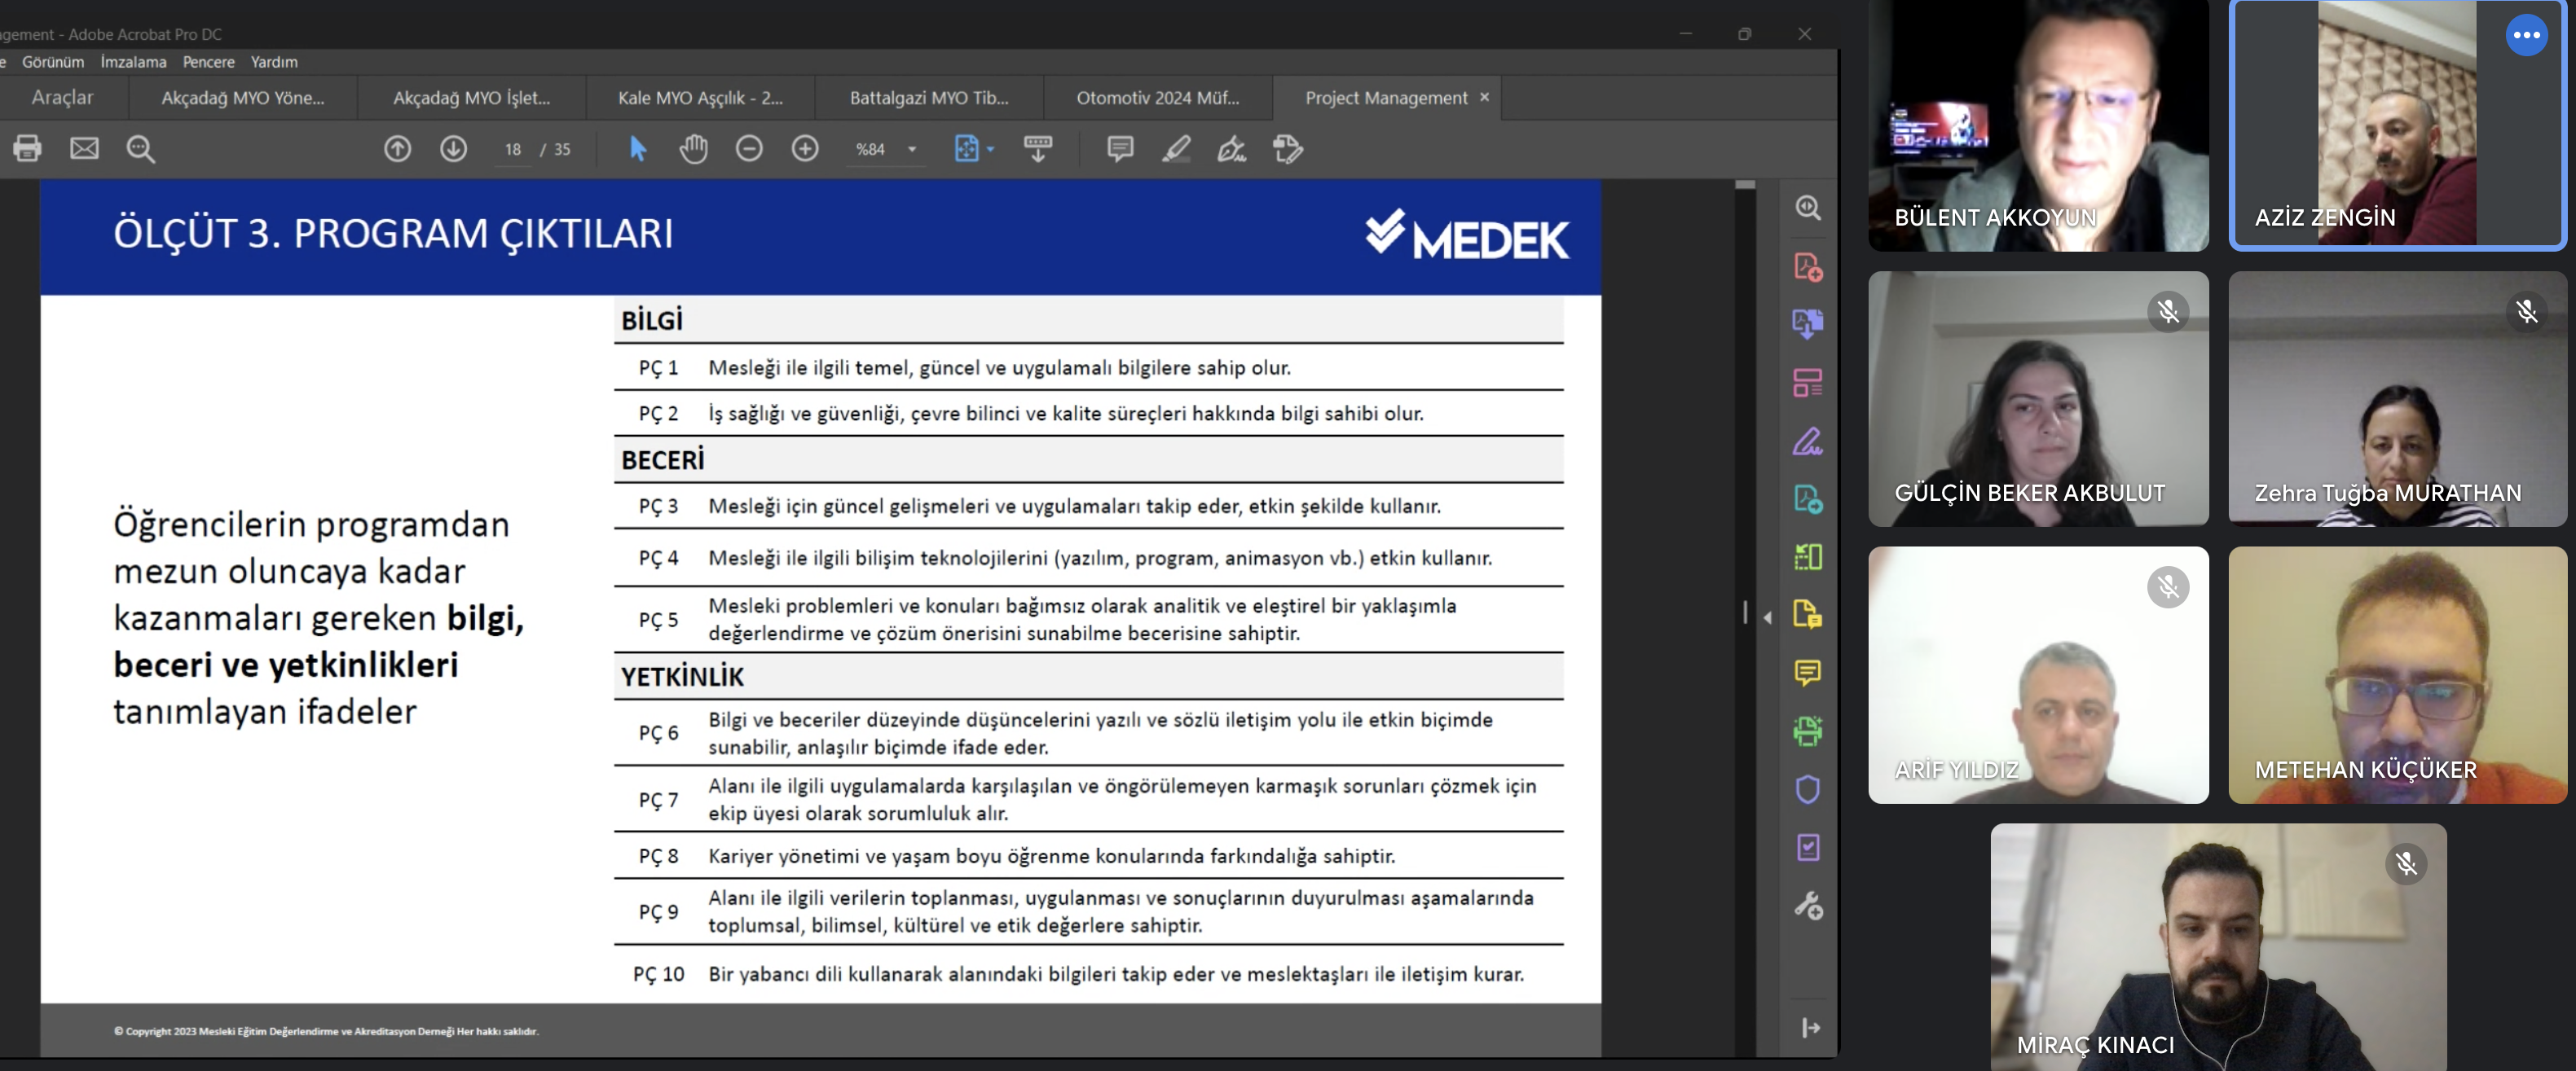Screen dimensions: 2576x1071
Task: Click the zoom in plus icon
Action: pos(805,149)
